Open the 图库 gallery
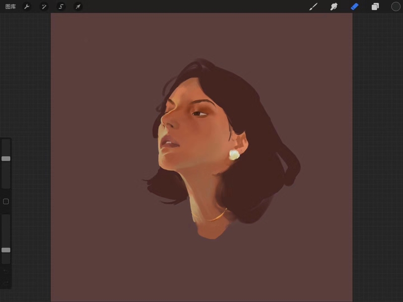Screen dimensions: 403x302 coord(11,7)
